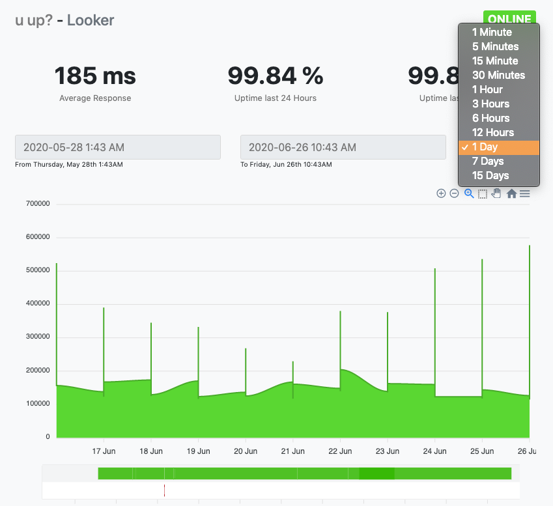The image size is (553, 506).
Task: Enable the box selection tool
Action: pos(482,193)
